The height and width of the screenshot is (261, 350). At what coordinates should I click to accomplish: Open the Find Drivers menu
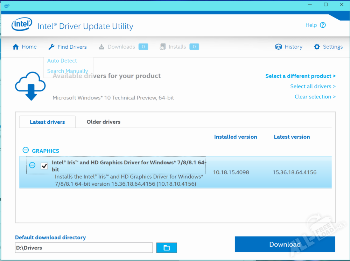click(68, 47)
